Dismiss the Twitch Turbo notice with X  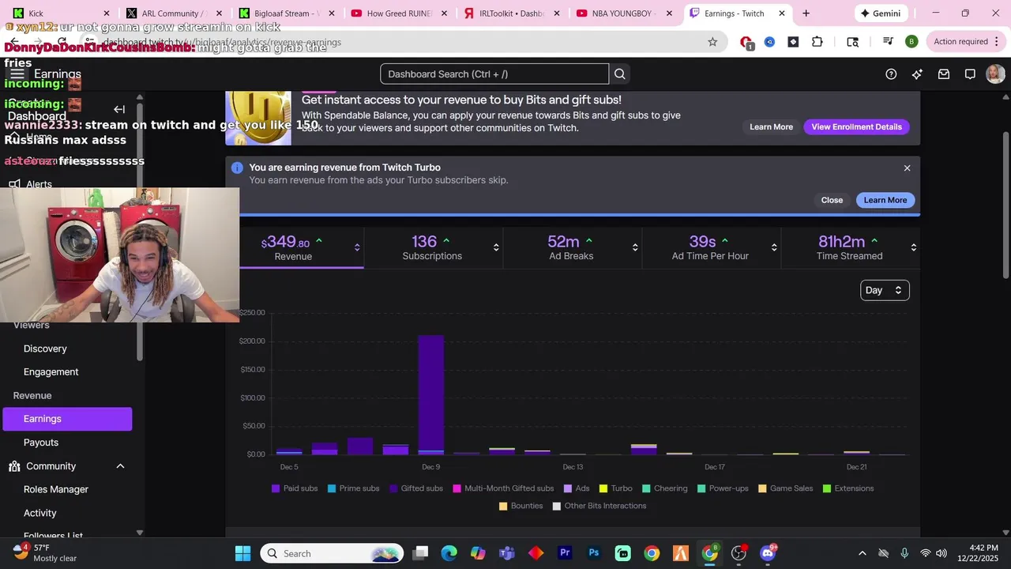click(x=907, y=168)
